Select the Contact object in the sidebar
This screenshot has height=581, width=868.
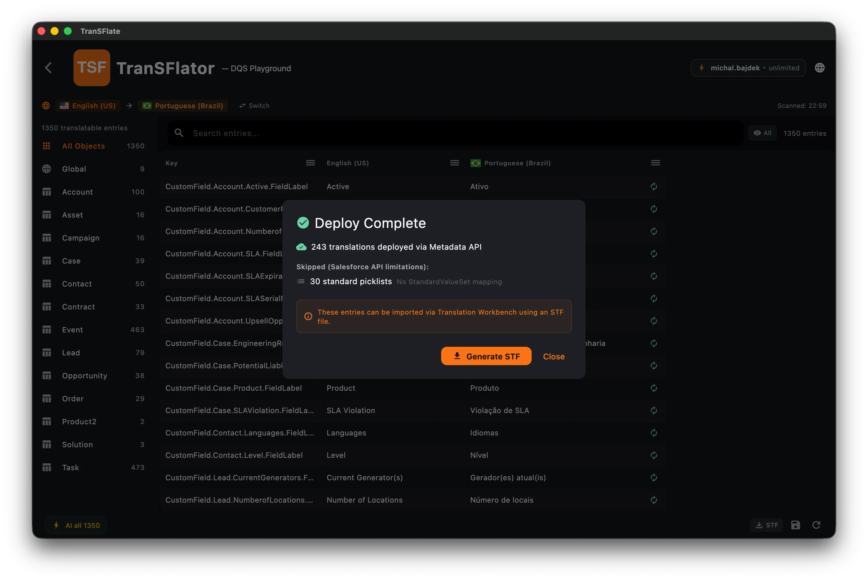[77, 283]
